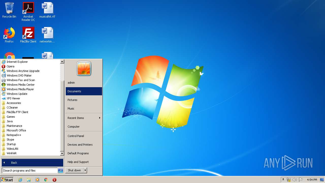Screen dimensions: 325x183
Task: Expand the Accessories folder
Action: (x=30, y=103)
